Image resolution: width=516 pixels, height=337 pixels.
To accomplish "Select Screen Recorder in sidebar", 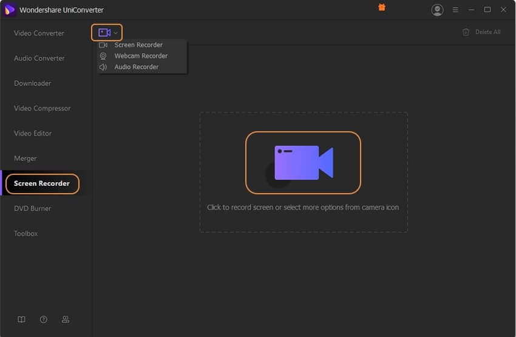I will (x=42, y=183).
